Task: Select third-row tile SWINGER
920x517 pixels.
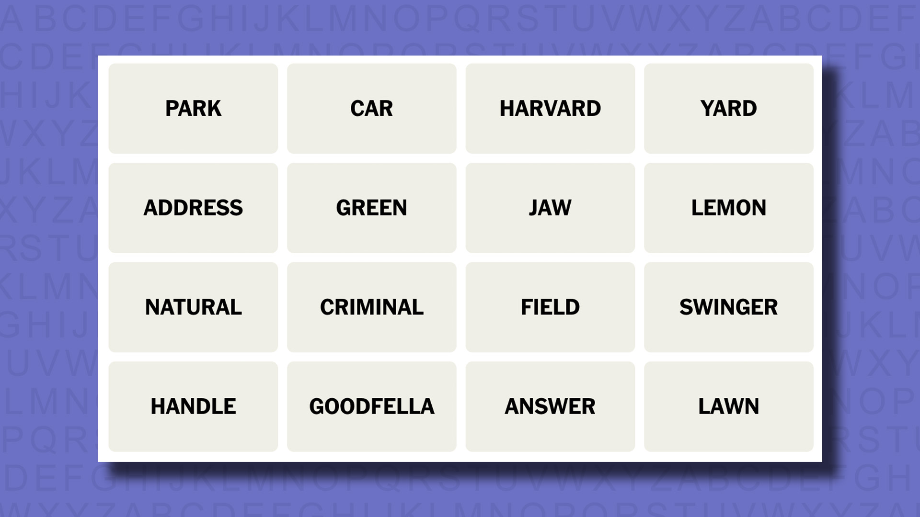Action: (x=728, y=307)
